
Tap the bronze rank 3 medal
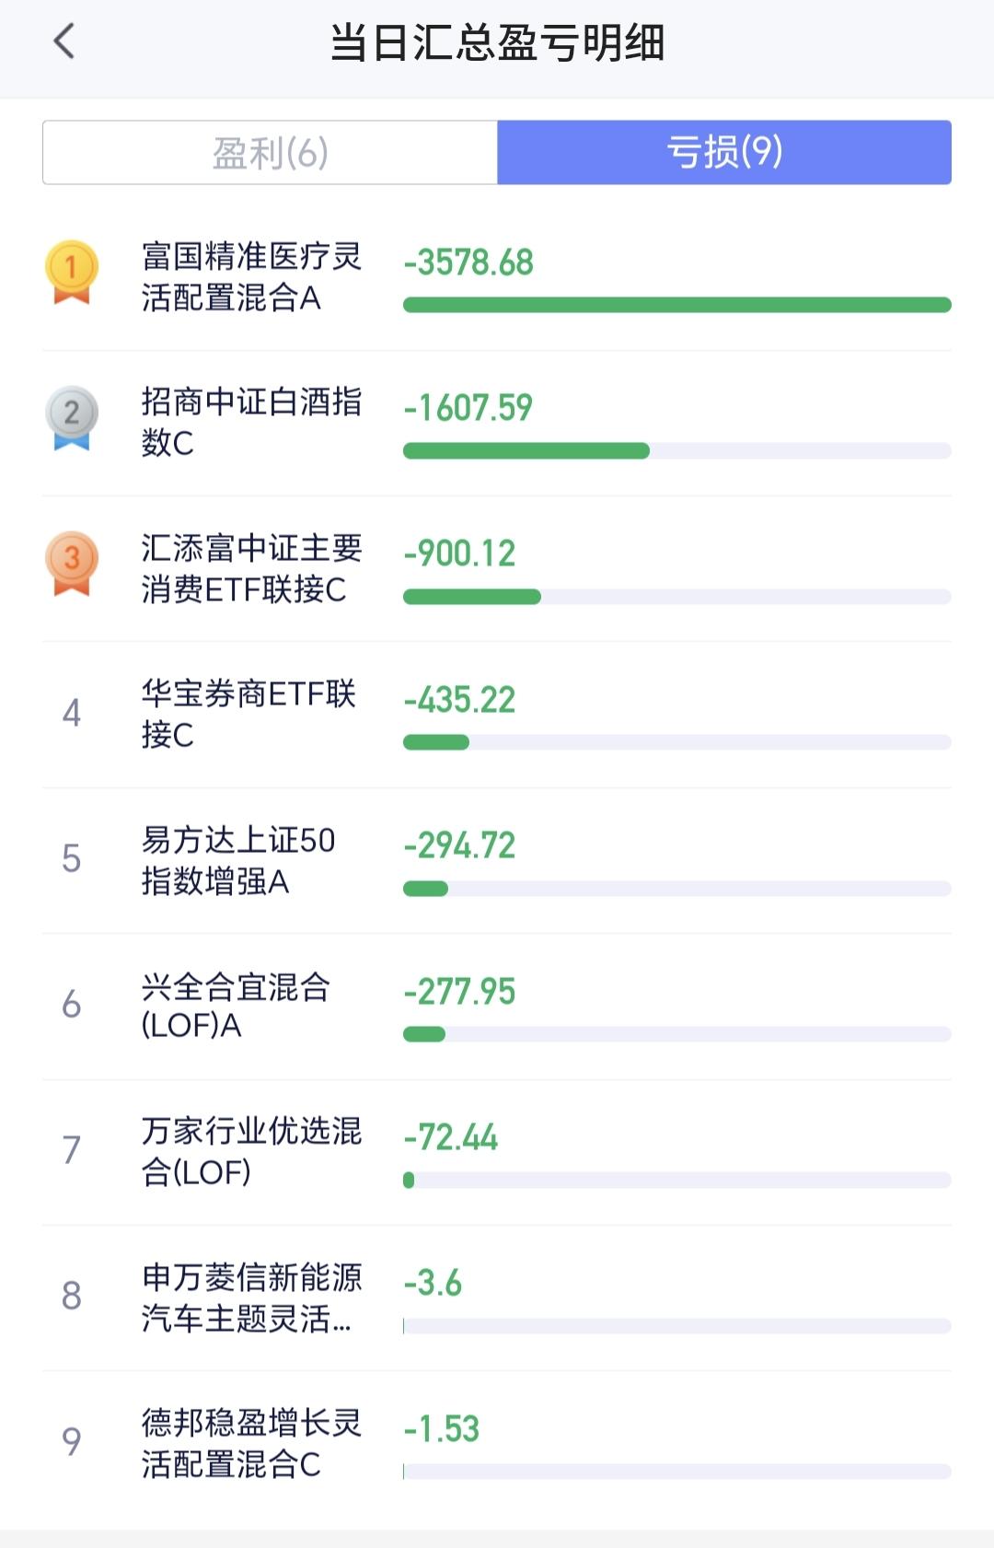point(72,563)
